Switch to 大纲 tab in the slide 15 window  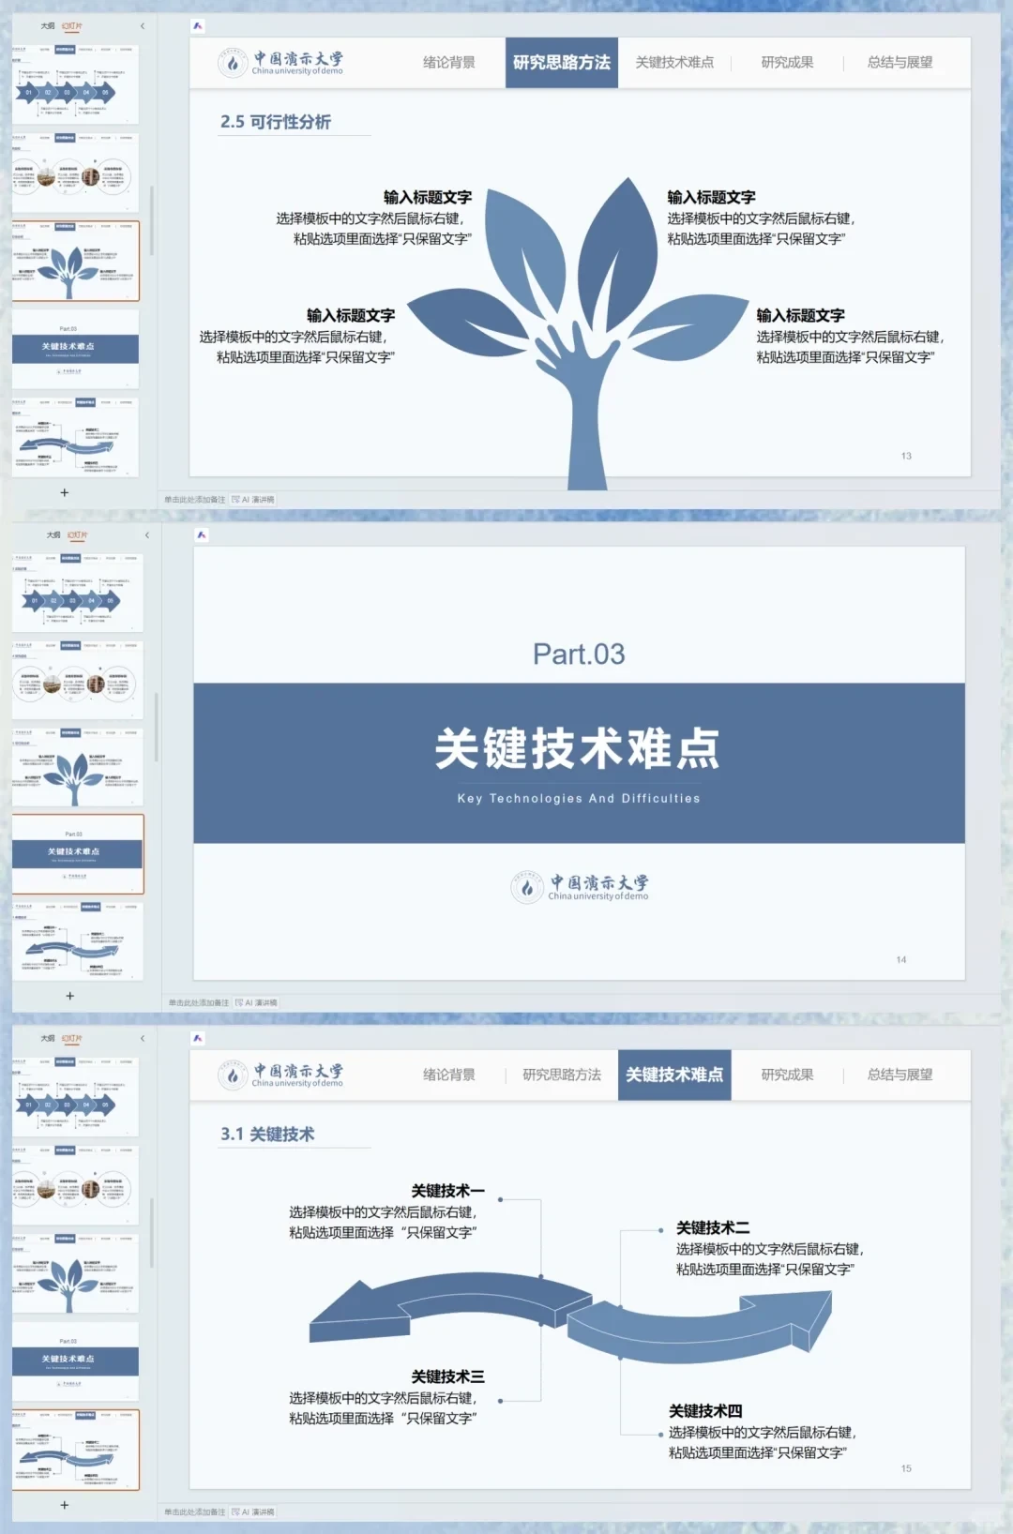[48, 1038]
